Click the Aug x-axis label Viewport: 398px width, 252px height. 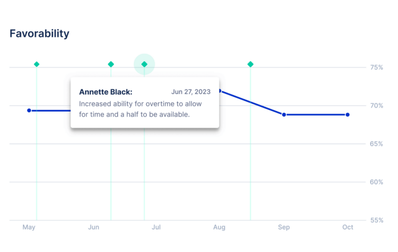pos(219,227)
